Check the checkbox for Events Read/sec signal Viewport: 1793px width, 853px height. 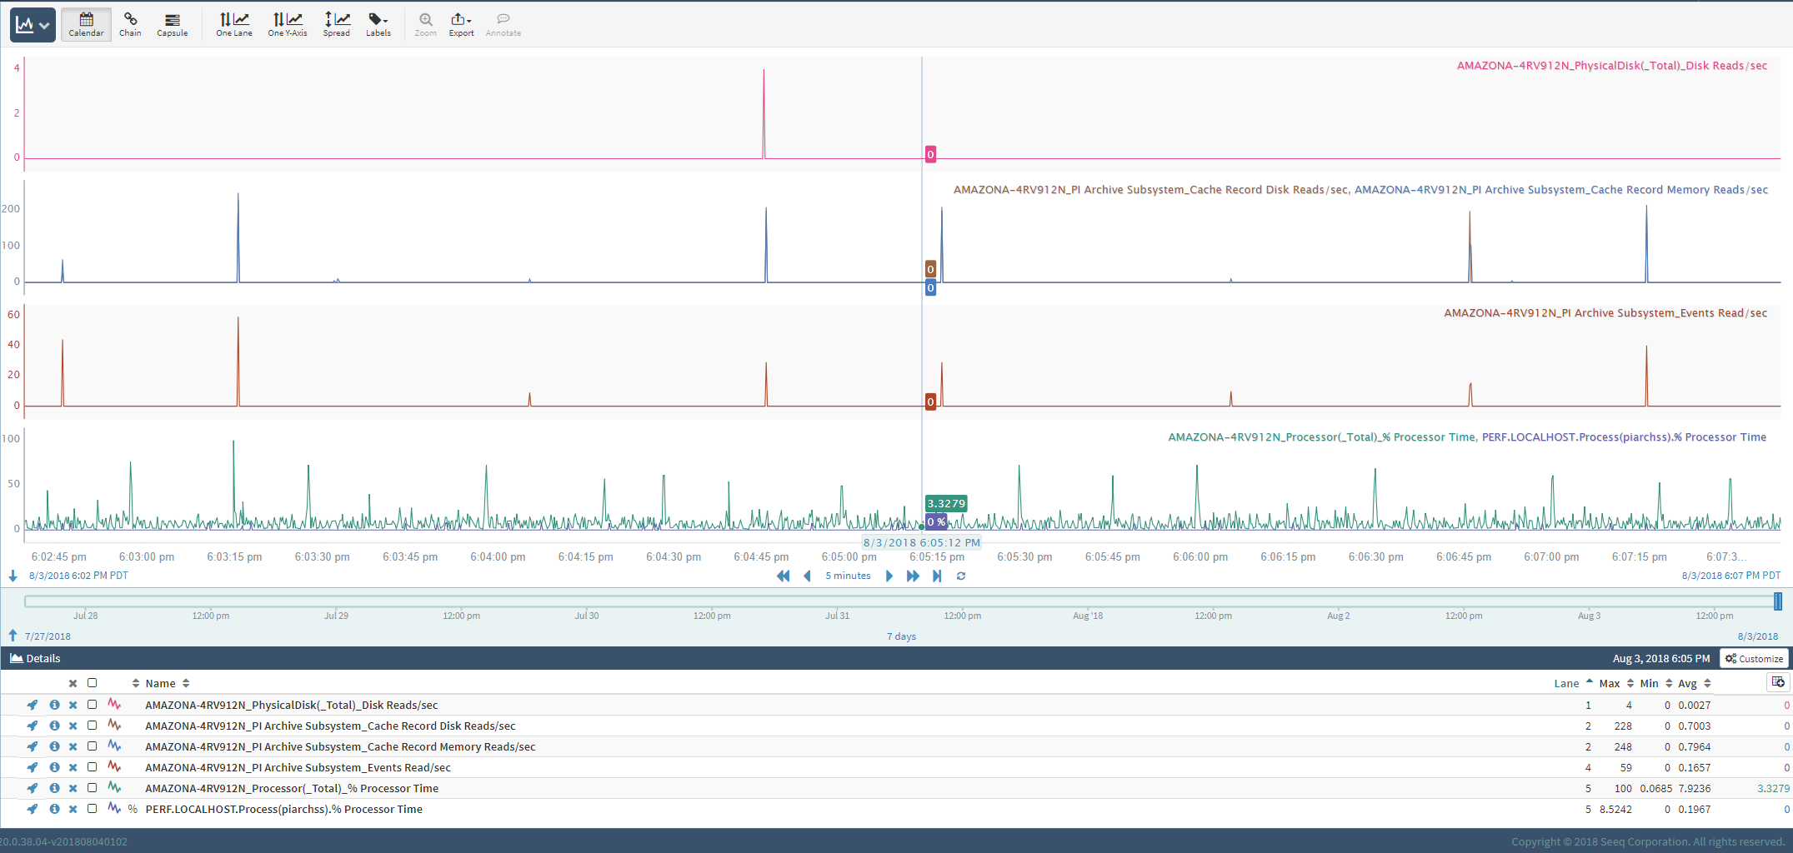tap(92, 767)
